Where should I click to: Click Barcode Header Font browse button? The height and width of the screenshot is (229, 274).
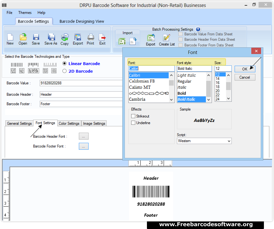pyautogui.click(x=84, y=136)
